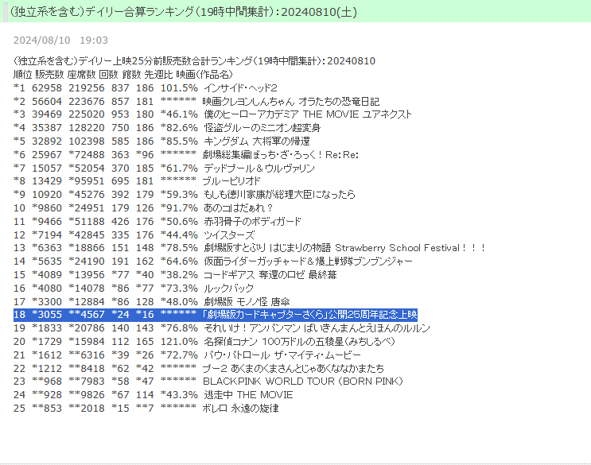Click rank 25 row ボレロ 永遠の旋律
591x465 pixels.
coord(146,408)
